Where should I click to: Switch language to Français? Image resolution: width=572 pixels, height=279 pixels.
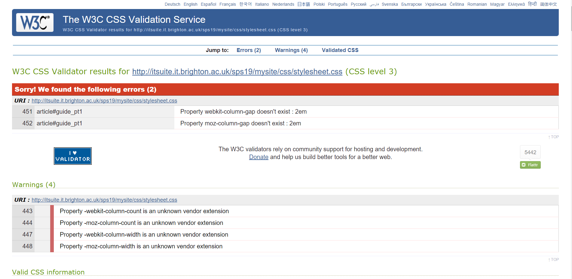click(228, 4)
